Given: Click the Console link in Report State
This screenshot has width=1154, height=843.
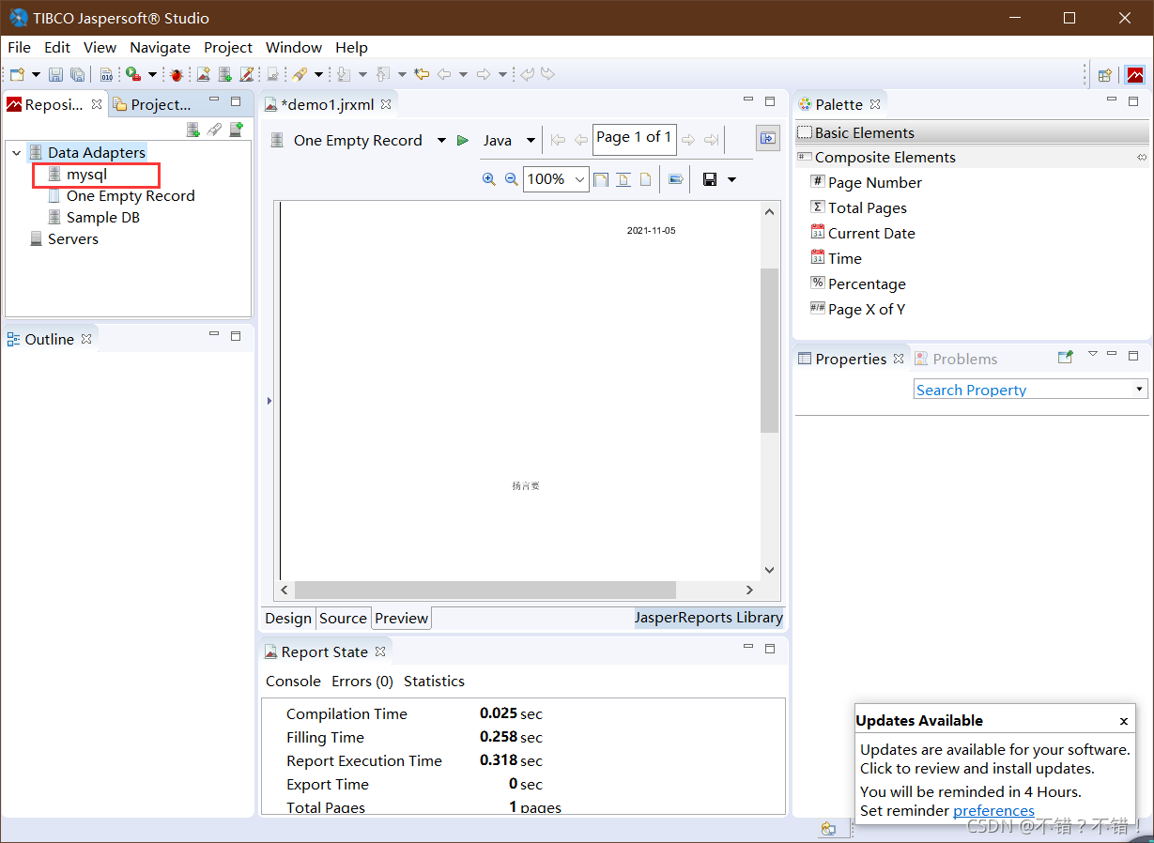Looking at the screenshot, I should click(x=293, y=681).
